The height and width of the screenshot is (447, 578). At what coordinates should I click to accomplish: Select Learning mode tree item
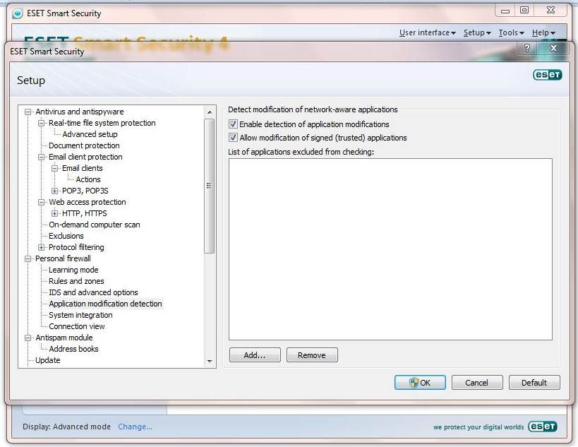(x=73, y=270)
